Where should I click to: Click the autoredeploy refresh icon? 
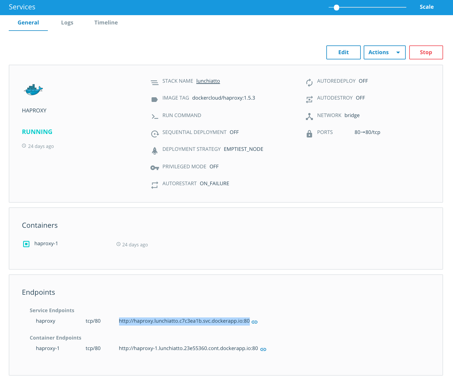(x=309, y=83)
